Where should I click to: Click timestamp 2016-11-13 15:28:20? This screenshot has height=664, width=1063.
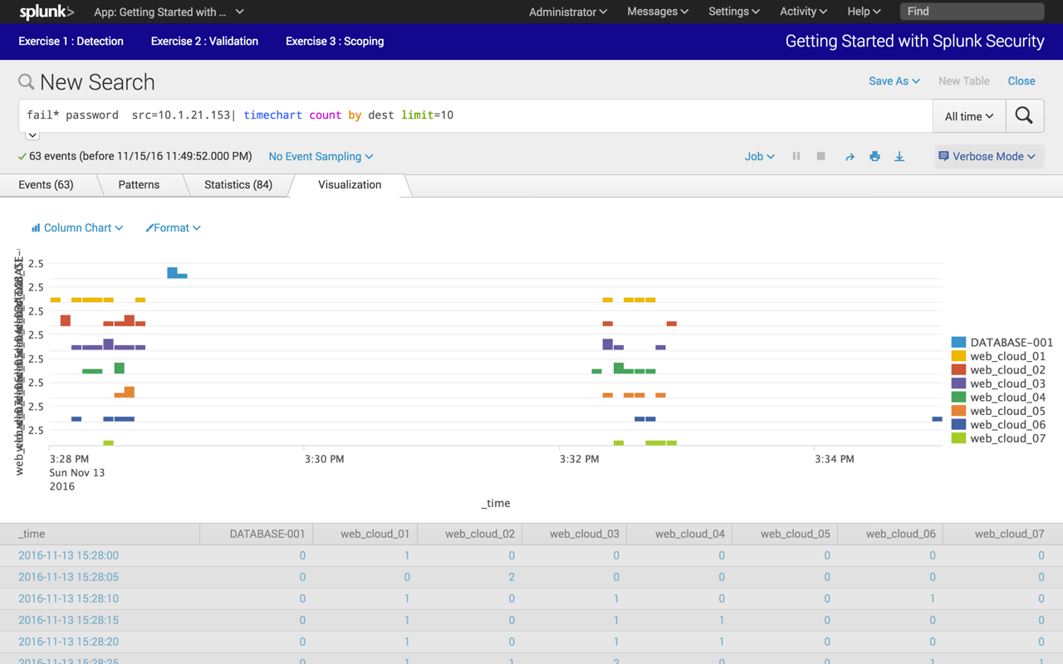point(68,642)
